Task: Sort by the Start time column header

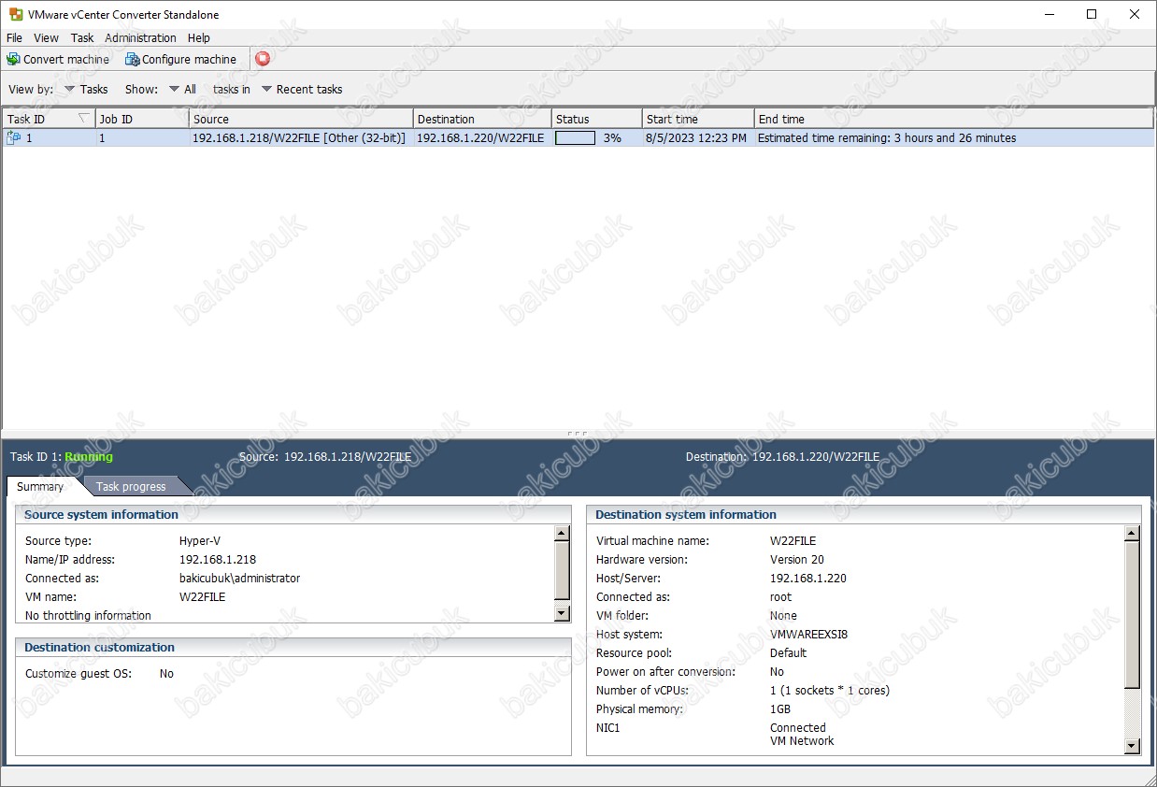Action: [x=698, y=119]
